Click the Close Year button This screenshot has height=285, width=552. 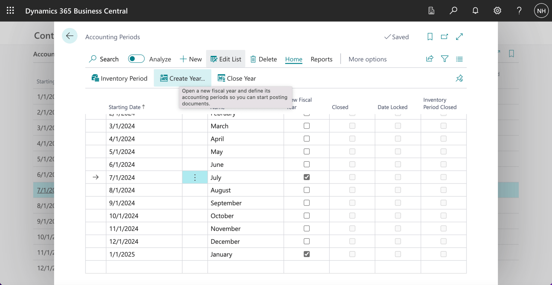[237, 78]
